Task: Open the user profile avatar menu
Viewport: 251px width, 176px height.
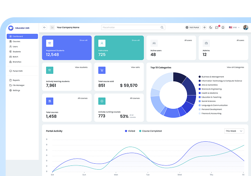Action: 245,28
